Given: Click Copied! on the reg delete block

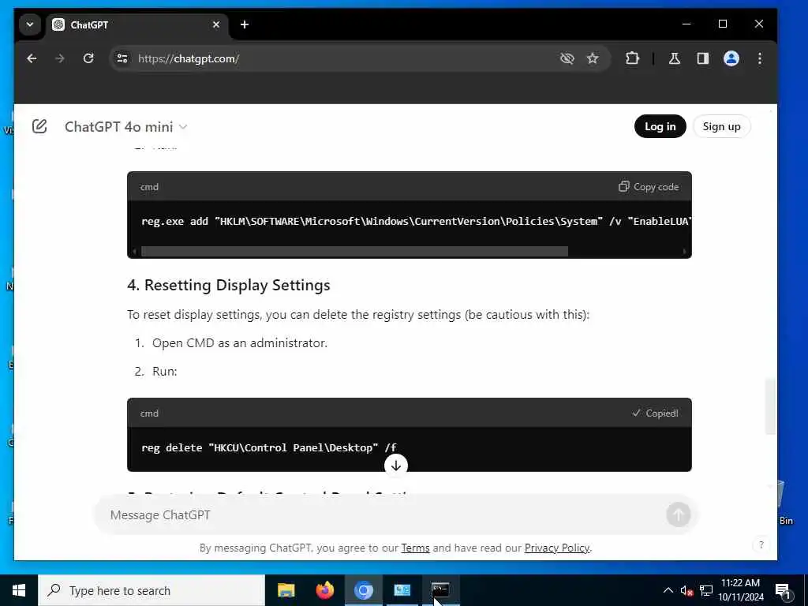Looking at the screenshot, I should coord(655,413).
